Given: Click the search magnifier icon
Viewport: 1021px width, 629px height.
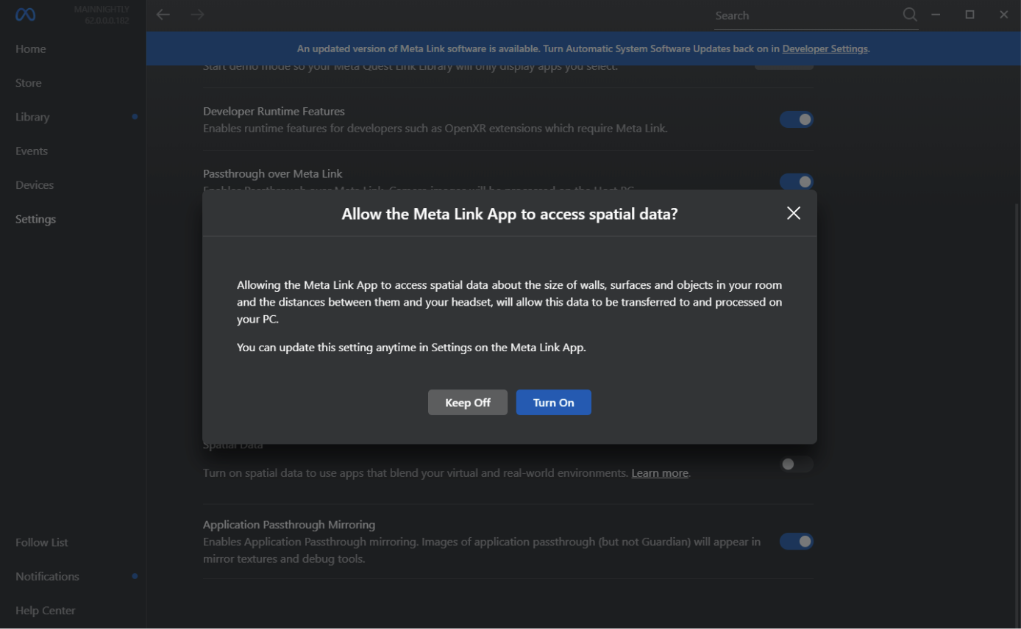Looking at the screenshot, I should 910,15.
